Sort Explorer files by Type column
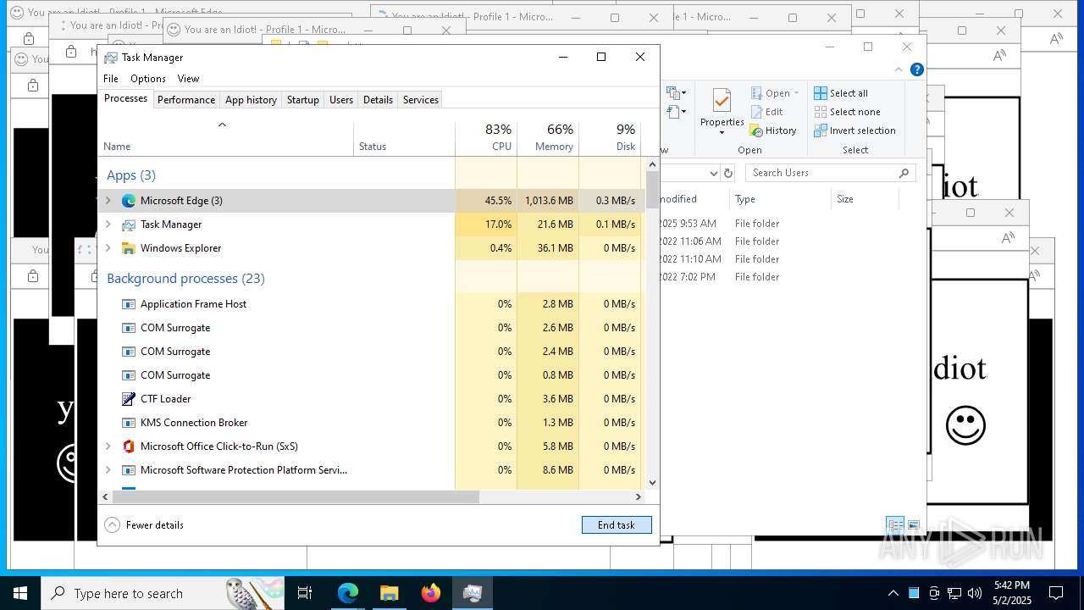Viewport: 1084px width, 610px height. tap(780, 199)
